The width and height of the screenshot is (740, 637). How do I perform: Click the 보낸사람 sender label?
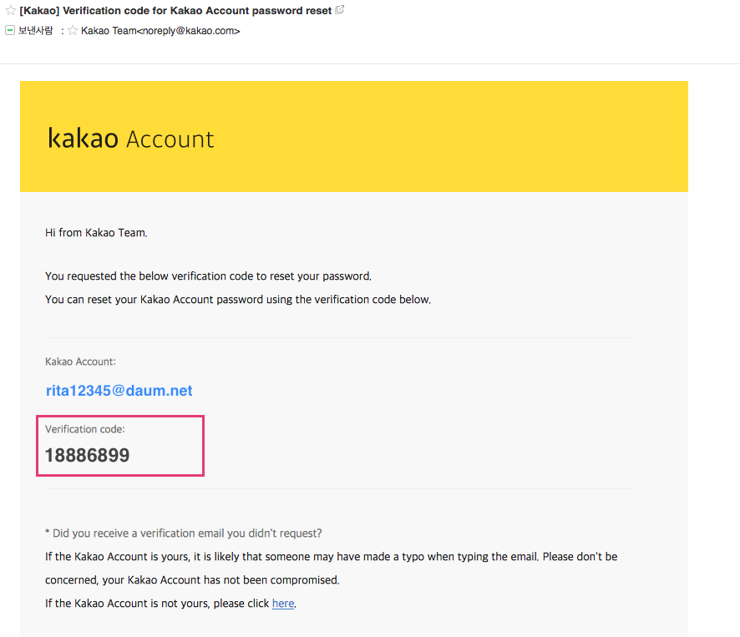(36, 31)
